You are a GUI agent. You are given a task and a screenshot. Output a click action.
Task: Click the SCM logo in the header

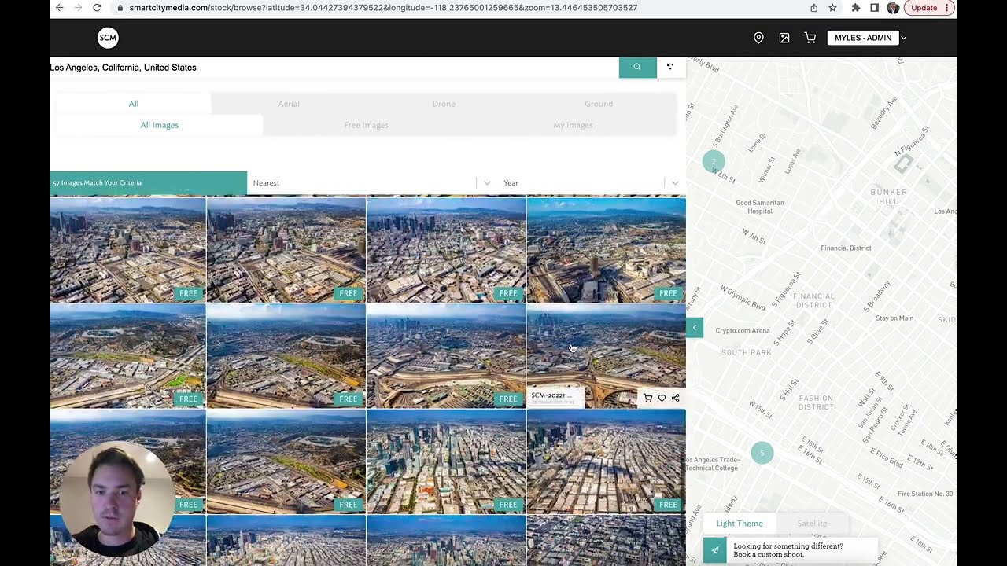coord(108,38)
